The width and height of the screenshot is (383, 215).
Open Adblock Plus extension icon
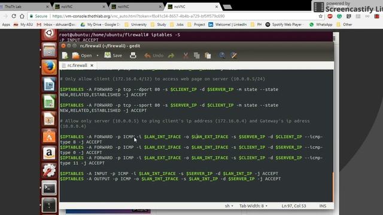(330, 16)
